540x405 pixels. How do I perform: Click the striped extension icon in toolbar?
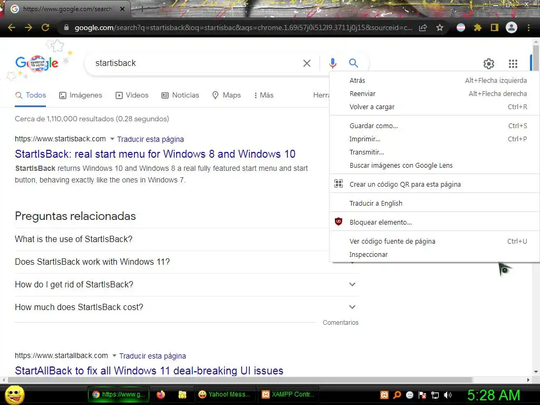click(461, 27)
